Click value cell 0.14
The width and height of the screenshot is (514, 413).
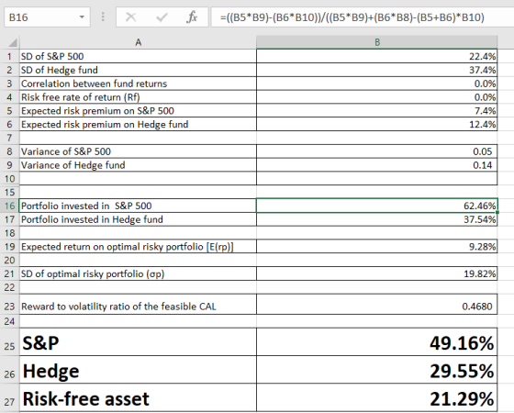tap(377, 165)
